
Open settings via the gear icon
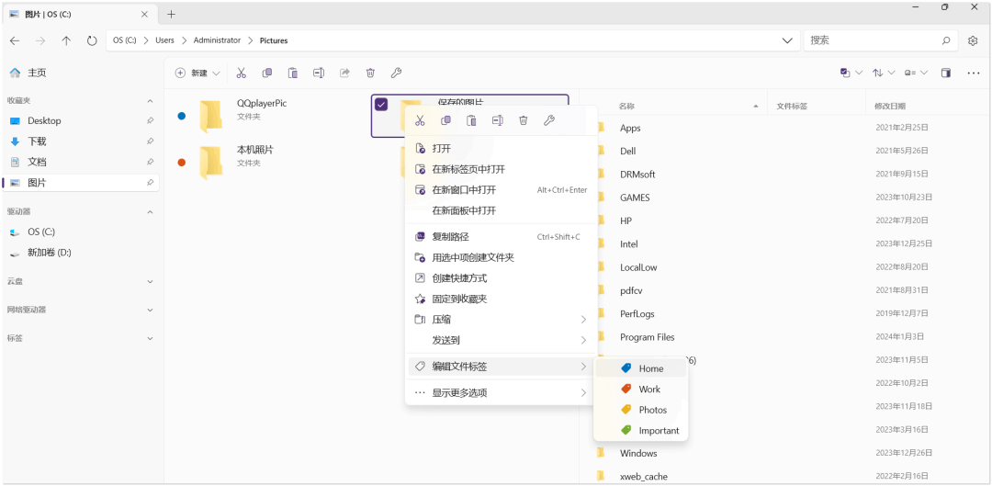click(x=973, y=40)
